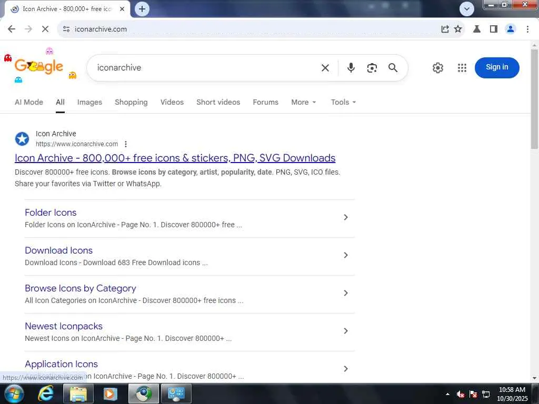Go back using the browser back arrow
Image resolution: width=539 pixels, height=404 pixels.
click(12, 29)
